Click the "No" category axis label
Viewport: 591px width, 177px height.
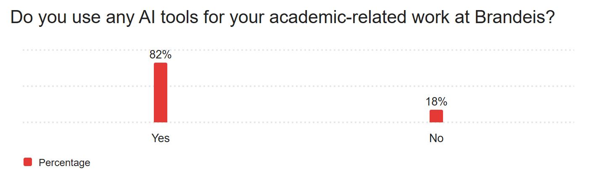436,138
